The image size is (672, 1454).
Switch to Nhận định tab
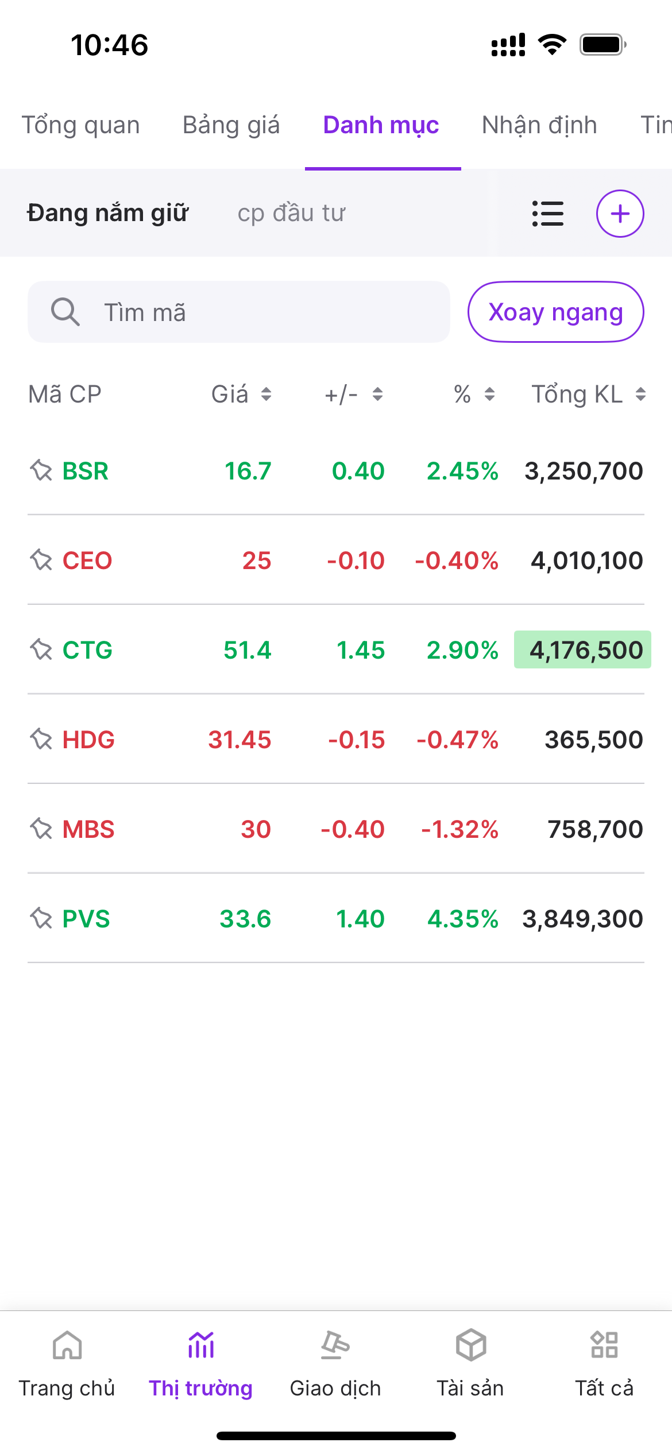pos(539,125)
